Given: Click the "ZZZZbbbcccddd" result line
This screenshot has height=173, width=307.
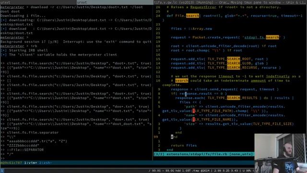Looking at the screenshot, I should click(x=20, y=145).
